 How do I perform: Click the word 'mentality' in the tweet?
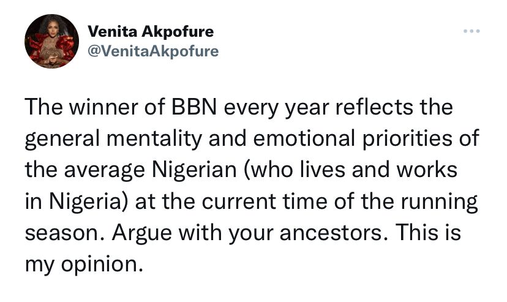154,138
